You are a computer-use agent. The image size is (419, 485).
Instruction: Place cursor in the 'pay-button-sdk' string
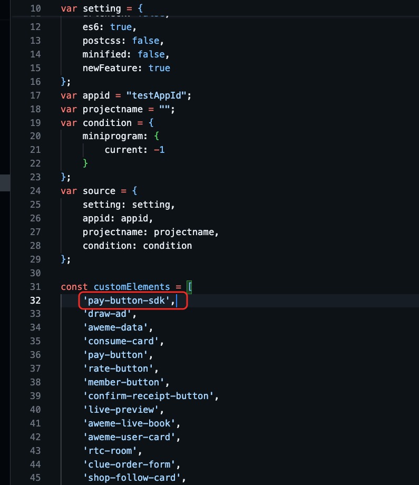coord(129,300)
